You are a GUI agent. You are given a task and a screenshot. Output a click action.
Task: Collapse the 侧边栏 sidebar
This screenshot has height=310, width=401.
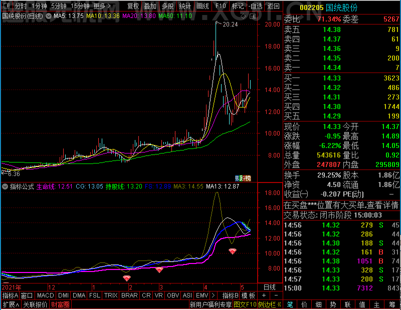tap(270, 304)
